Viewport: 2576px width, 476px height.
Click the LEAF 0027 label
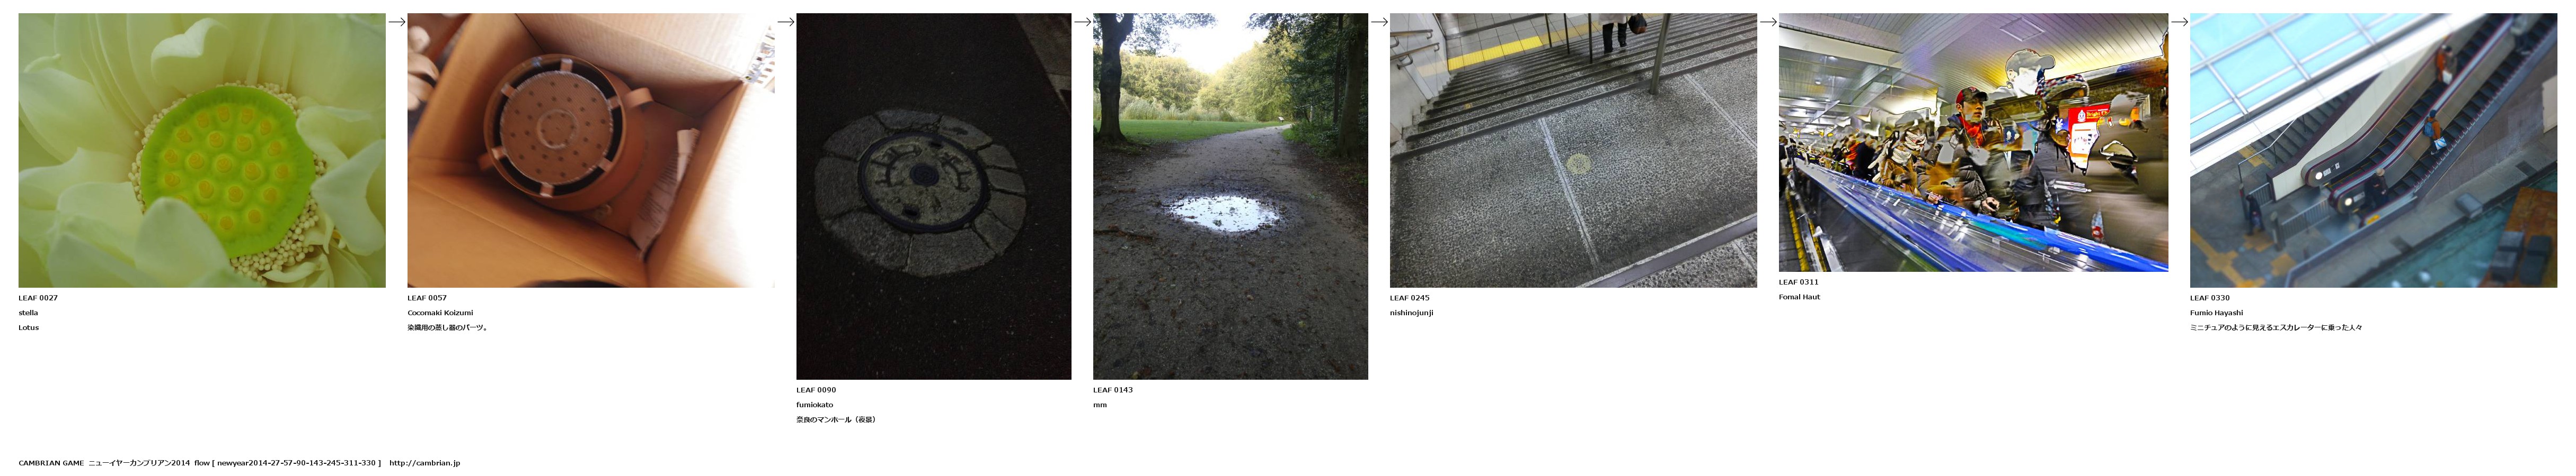pyautogui.click(x=38, y=297)
